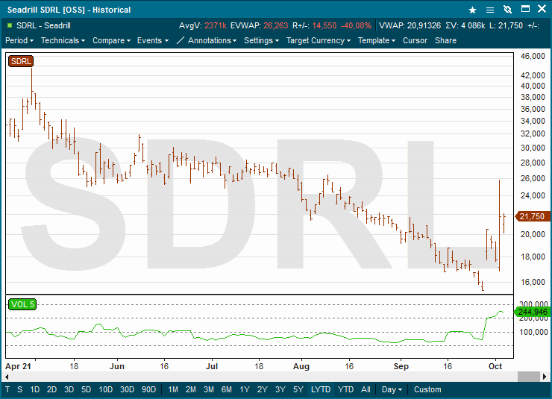Image resolution: width=552 pixels, height=399 pixels.
Task: Click the right scroll arrow
Action: point(545,377)
